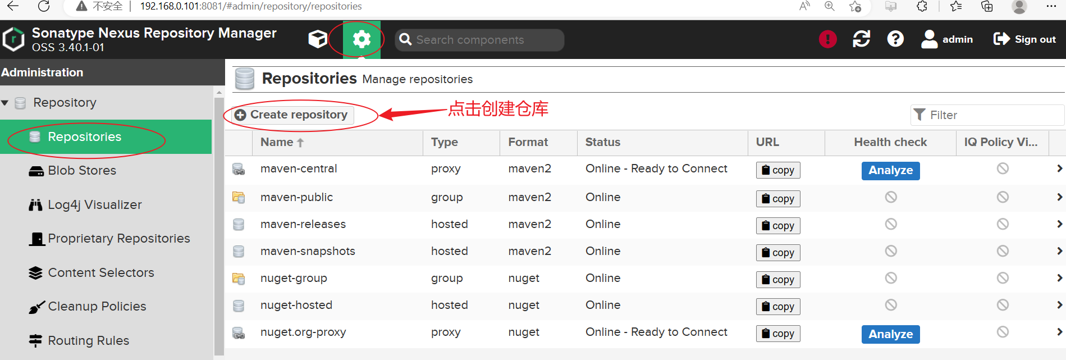
Task: Collapse the Repository tree node
Action: 5,103
